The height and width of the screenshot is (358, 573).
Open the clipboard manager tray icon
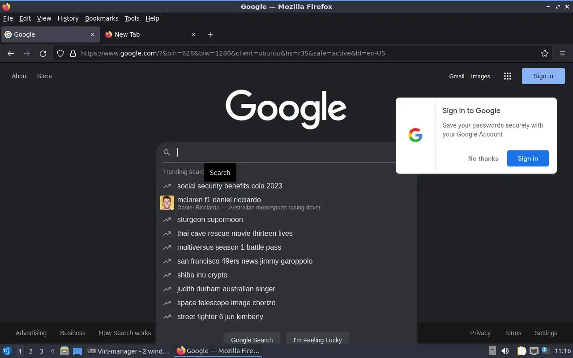(522, 351)
